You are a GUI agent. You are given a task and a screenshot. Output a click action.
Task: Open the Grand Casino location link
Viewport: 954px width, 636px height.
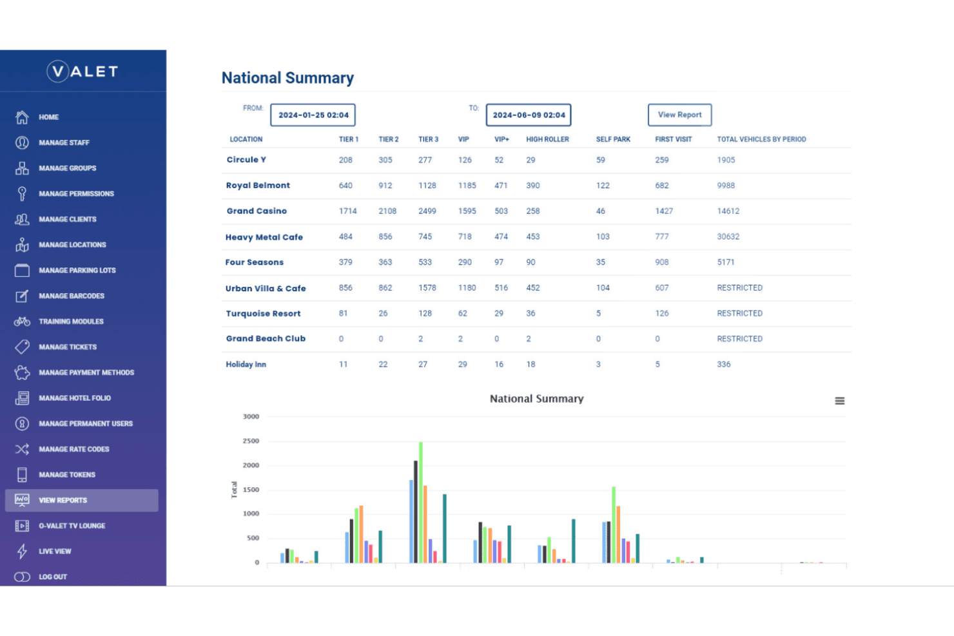pyautogui.click(x=257, y=211)
